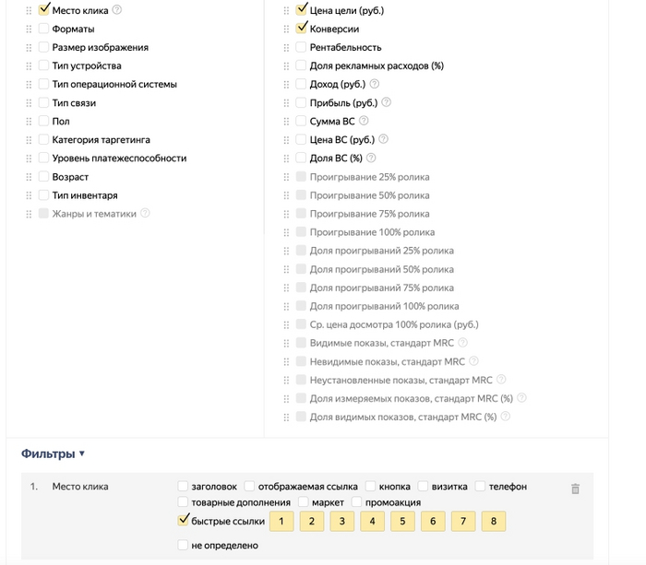Select quick link number 1 button
The height and width of the screenshot is (565, 646).
click(282, 522)
